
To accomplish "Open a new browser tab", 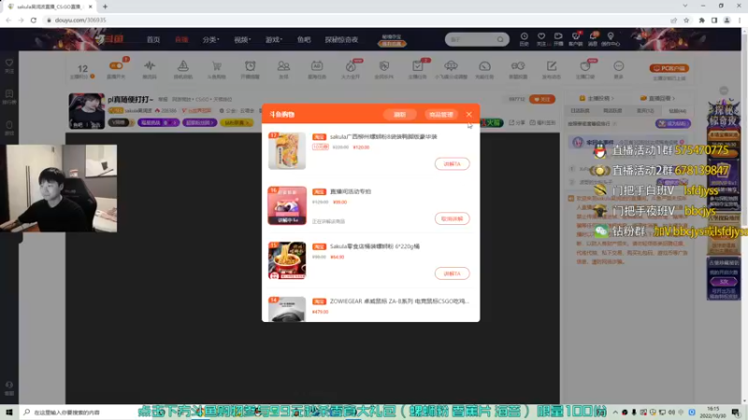I will (105, 7).
